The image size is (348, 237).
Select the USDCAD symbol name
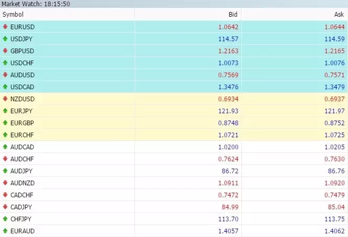(x=22, y=87)
